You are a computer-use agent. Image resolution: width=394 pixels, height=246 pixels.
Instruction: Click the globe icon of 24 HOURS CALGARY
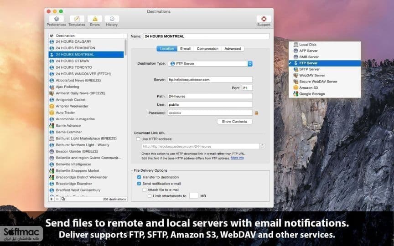52,41
